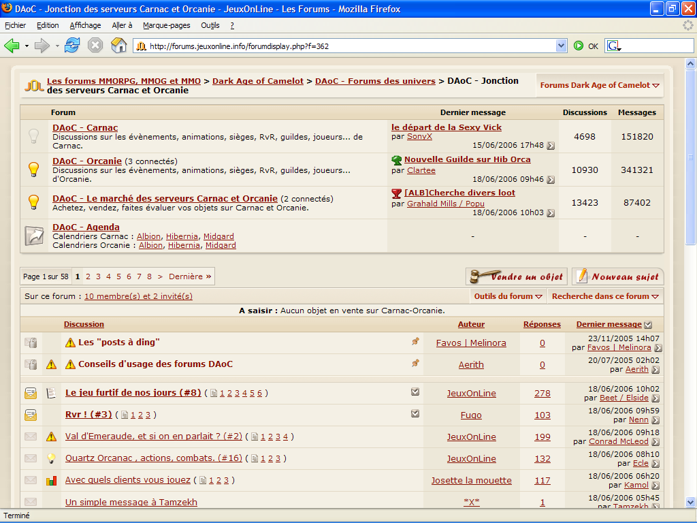Screen dimensions: 697x523
Task: Go to last post arrow by Conrad McLeod
Action: click(x=655, y=442)
